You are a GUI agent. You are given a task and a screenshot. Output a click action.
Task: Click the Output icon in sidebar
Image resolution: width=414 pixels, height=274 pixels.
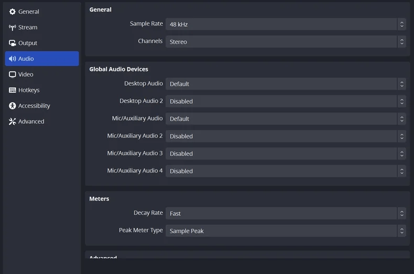point(12,43)
